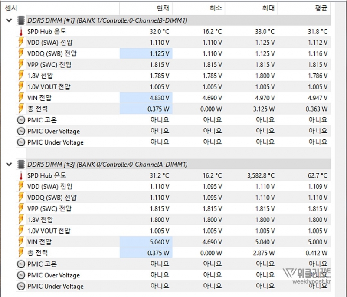
Task: Select DIMM [#1] PMIC Over Voltage row
Action: pos(53,131)
